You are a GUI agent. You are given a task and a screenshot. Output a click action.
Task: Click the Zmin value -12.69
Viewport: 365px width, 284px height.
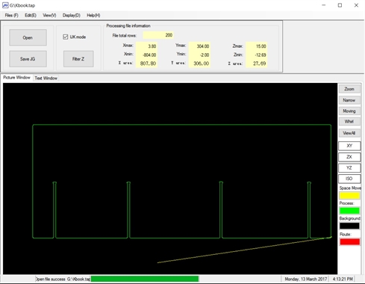(257, 55)
